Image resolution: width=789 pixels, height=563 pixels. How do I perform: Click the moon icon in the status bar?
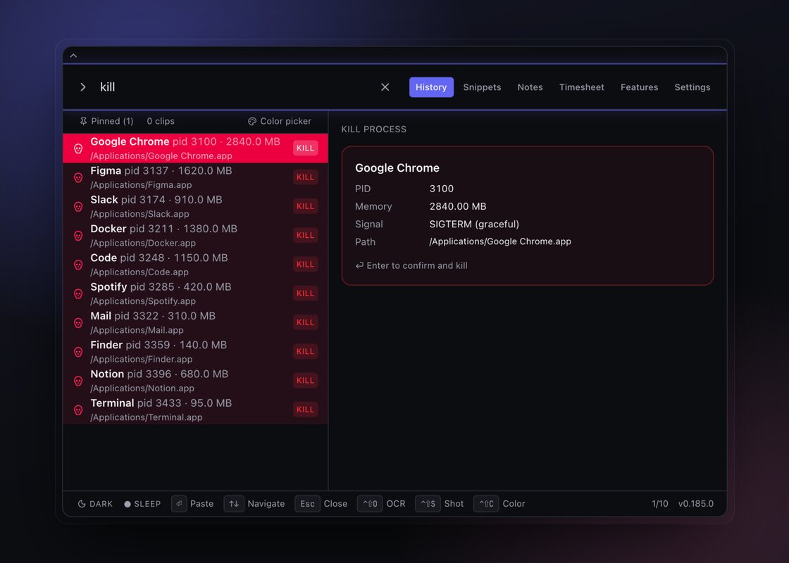point(82,504)
